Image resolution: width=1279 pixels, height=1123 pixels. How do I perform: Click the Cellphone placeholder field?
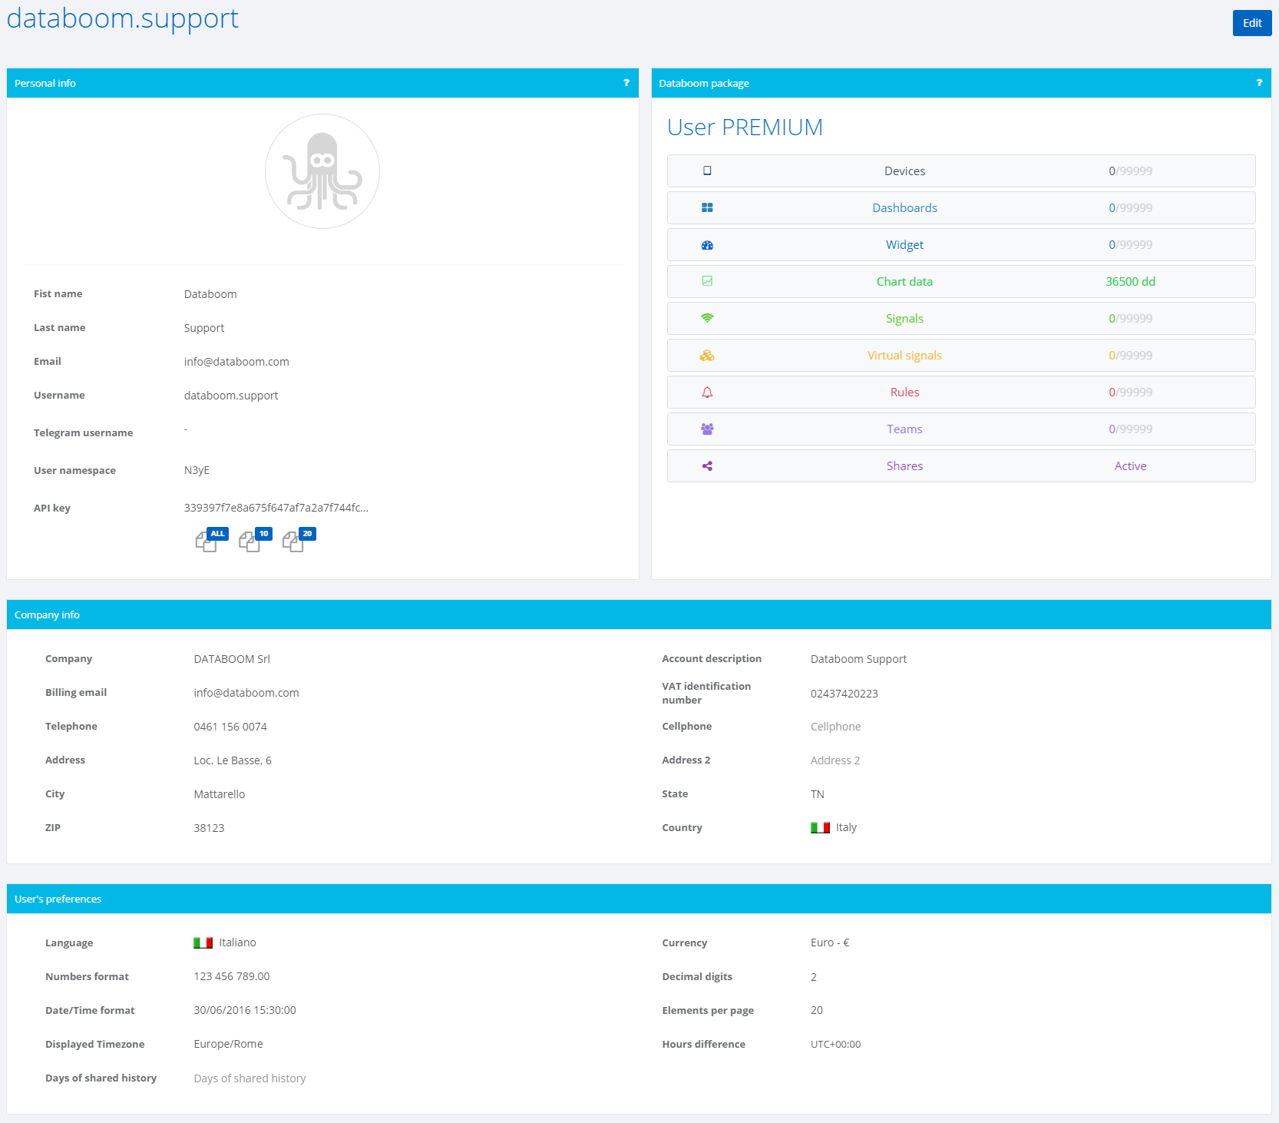point(836,727)
